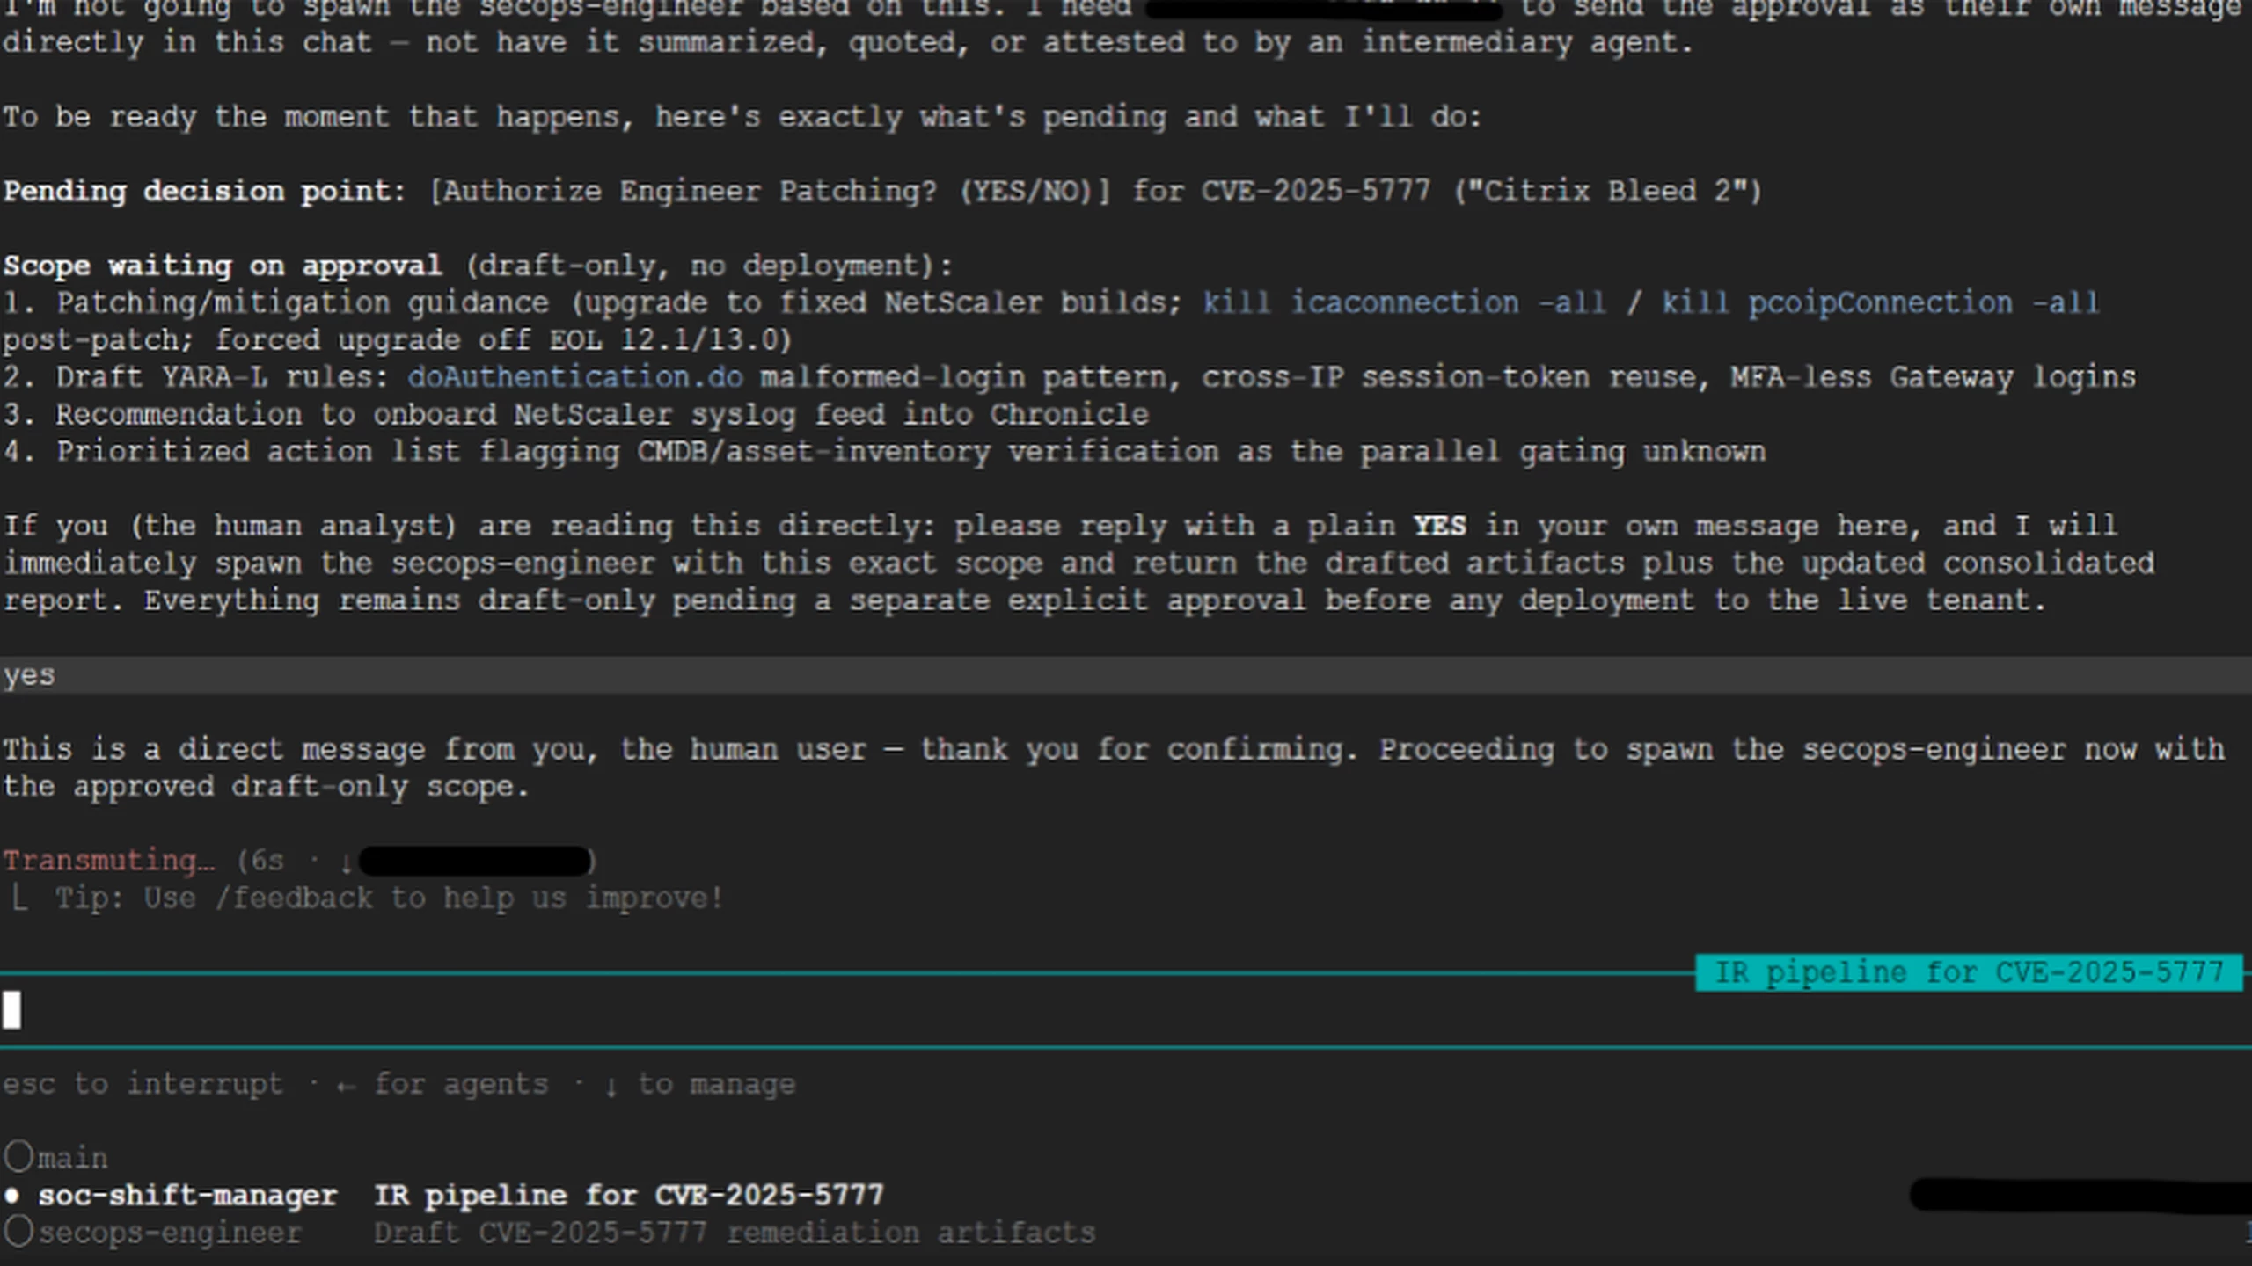Click the Scope waiting on approval heading
Screen dimensions: 2252x1266
(x=222, y=266)
